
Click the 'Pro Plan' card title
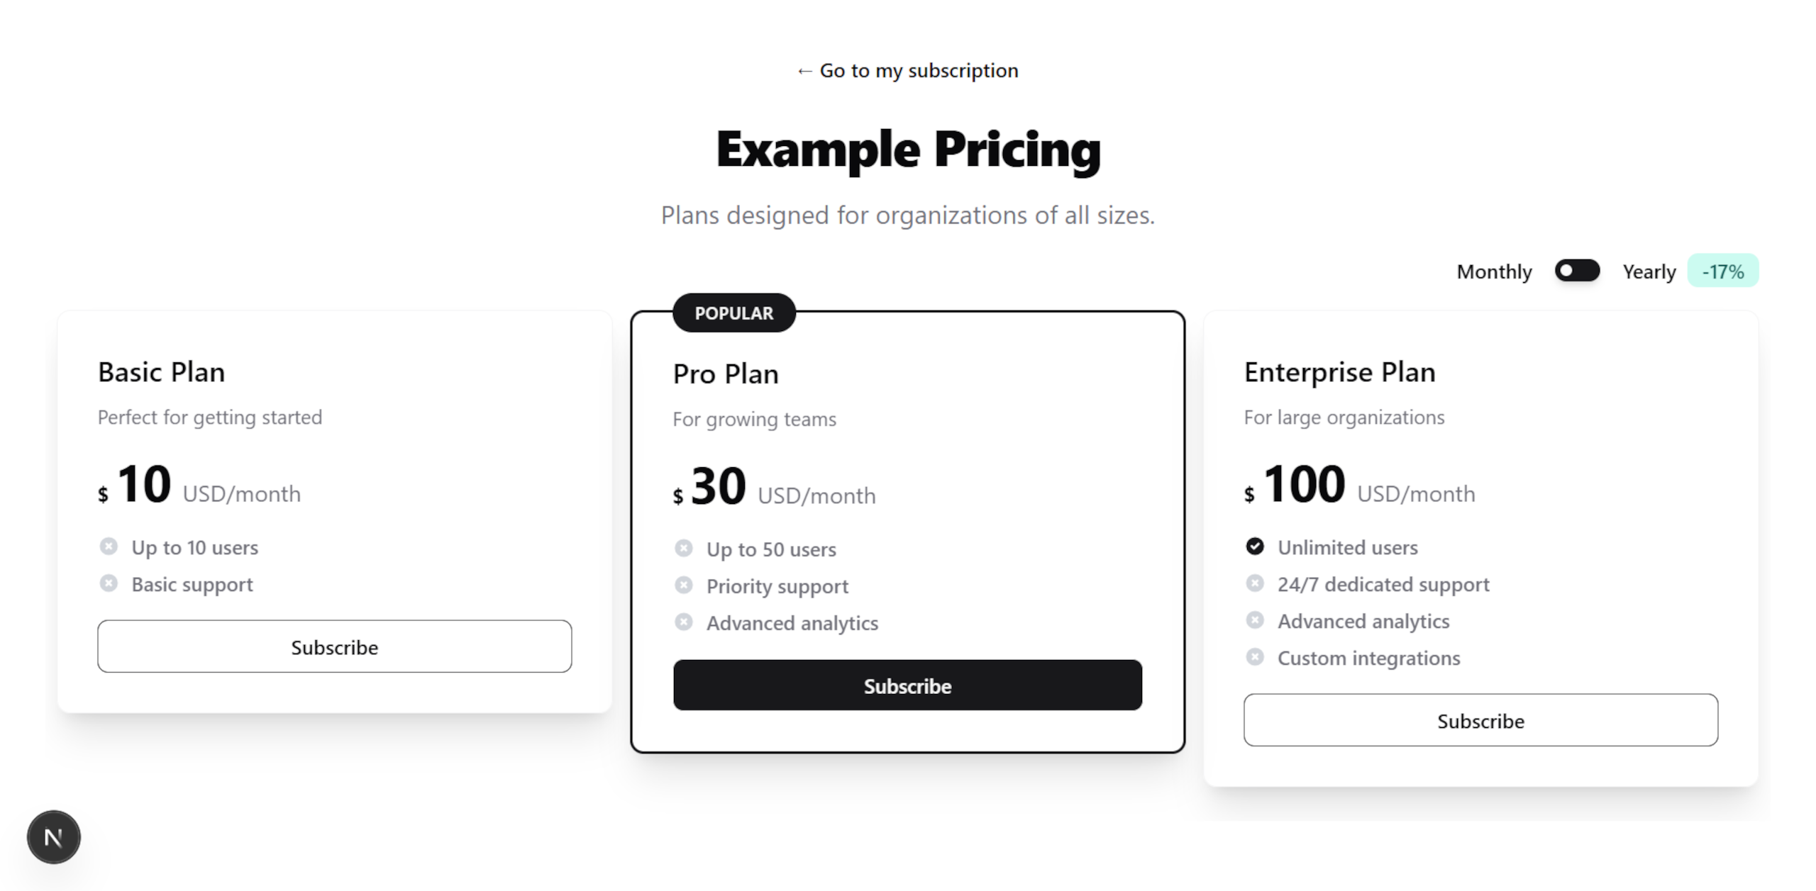click(726, 374)
